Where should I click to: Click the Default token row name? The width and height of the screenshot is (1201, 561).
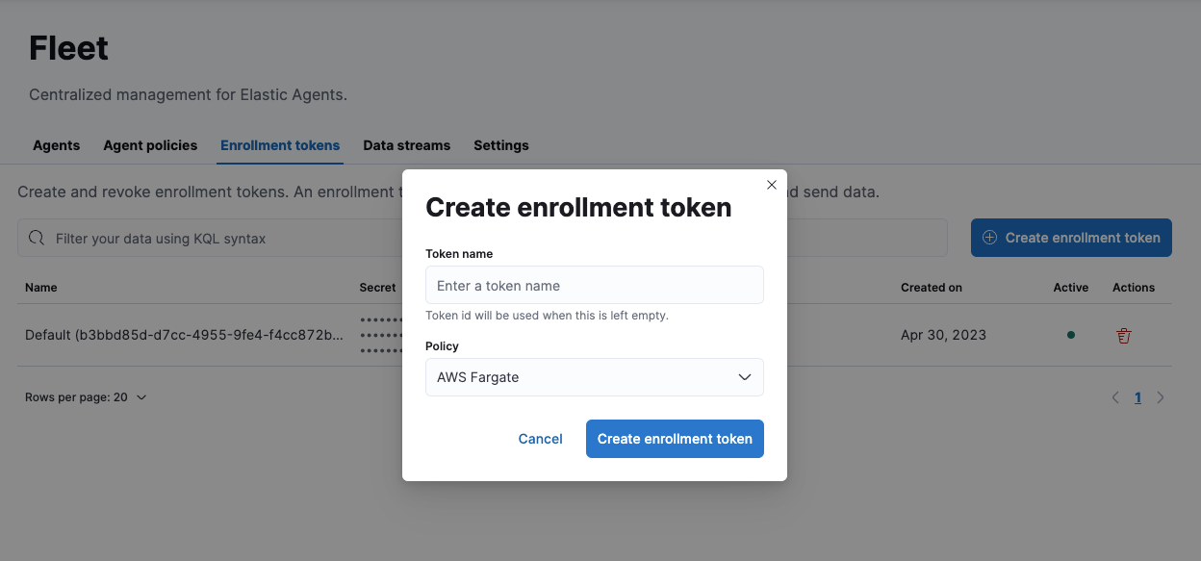tap(184, 335)
